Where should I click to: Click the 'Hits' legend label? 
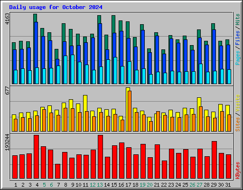(x=237, y=19)
